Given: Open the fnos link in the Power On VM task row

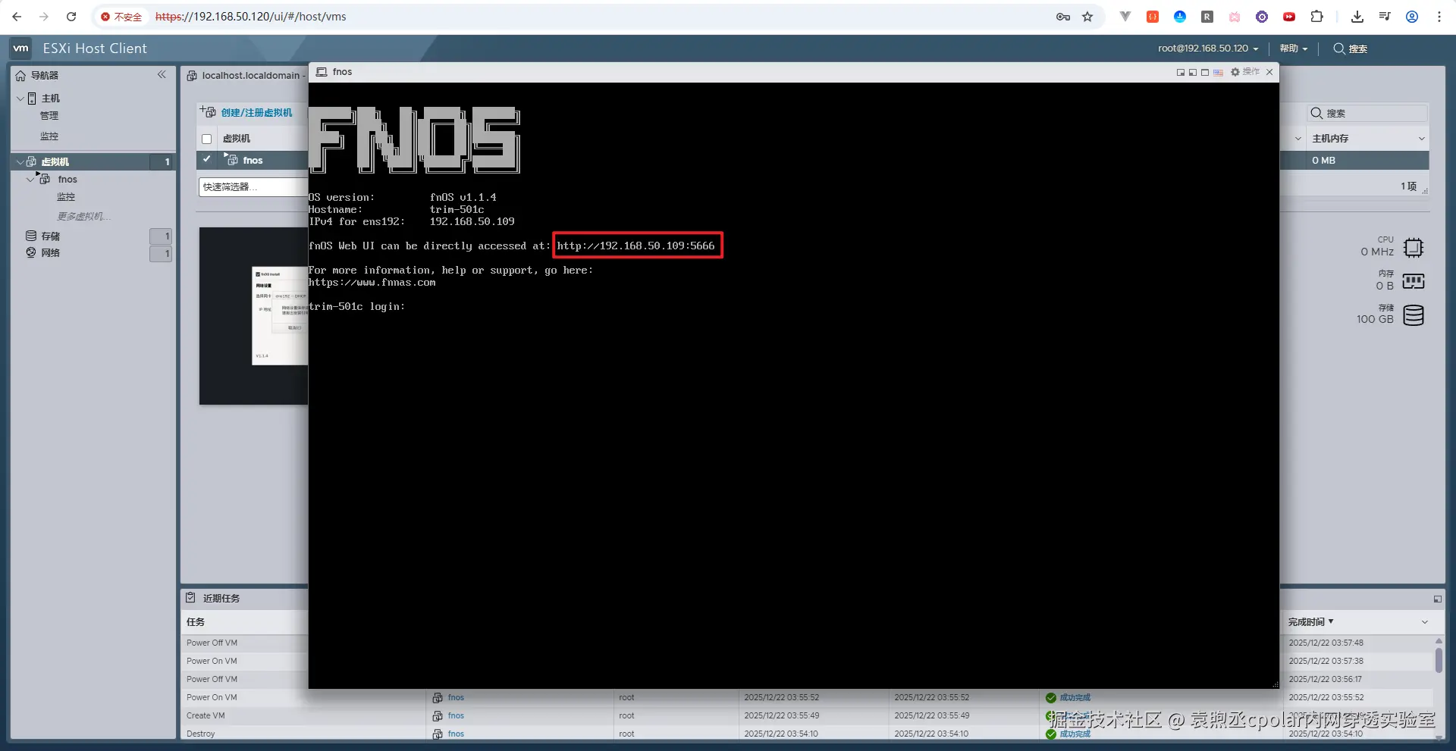Looking at the screenshot, I should [x=456, y=697].
